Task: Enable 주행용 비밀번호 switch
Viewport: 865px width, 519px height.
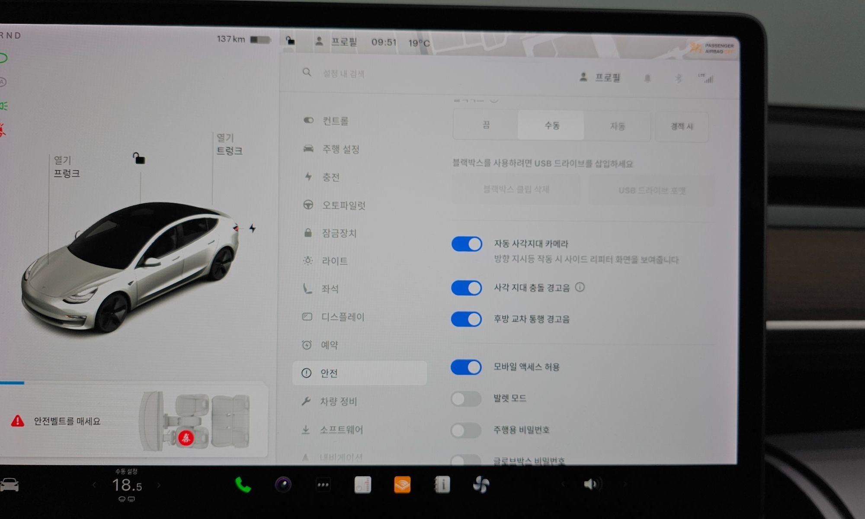Action: (466, 430)
